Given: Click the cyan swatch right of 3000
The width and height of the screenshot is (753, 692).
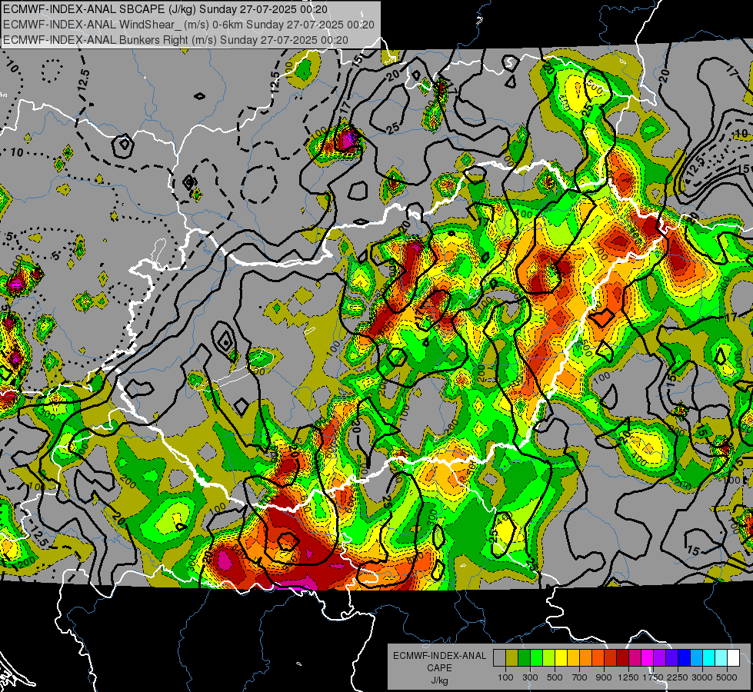Looking at the screenshot, I should [x=709, y=658].
